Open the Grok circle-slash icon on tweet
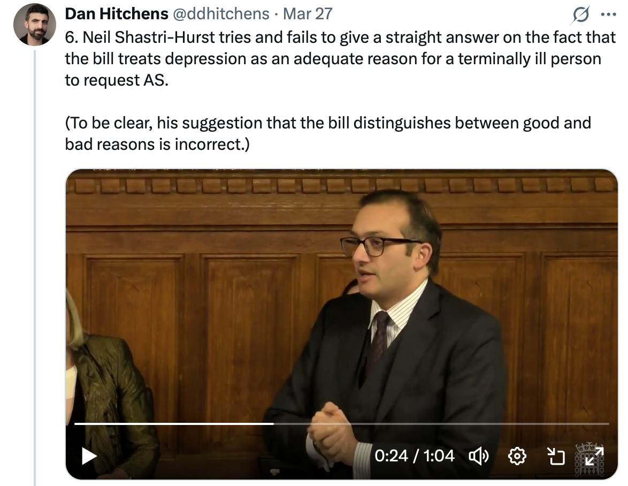This screenshot has width=628, height=486. tap(581, 15)
